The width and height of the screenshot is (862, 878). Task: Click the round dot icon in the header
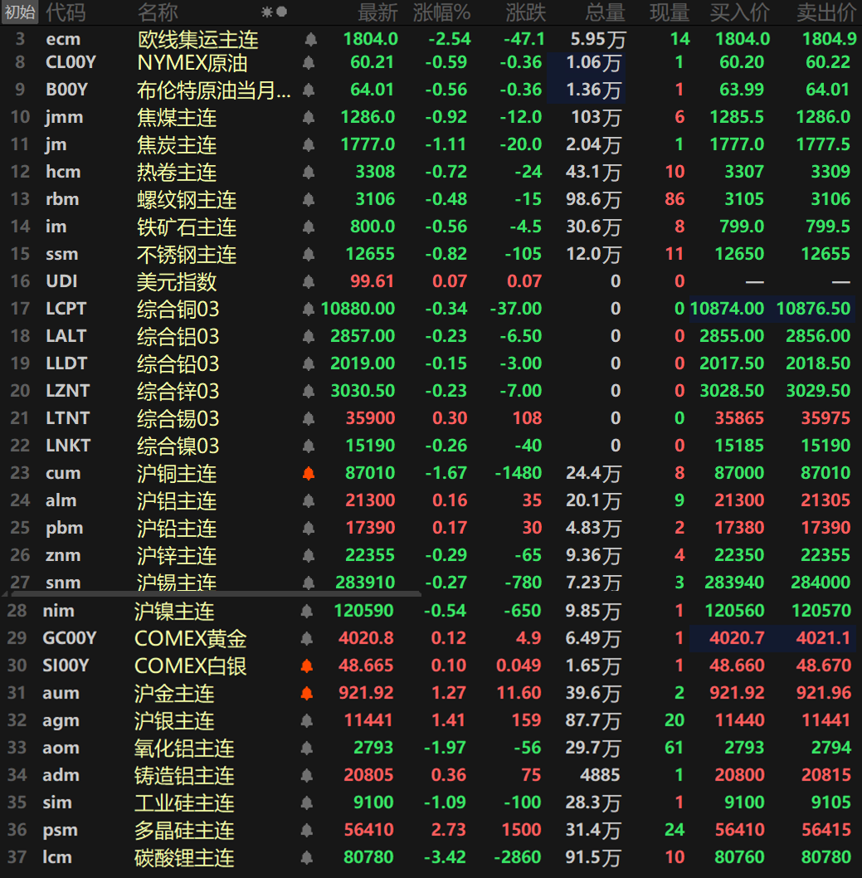pyautogui.click(x=282, y=12)
